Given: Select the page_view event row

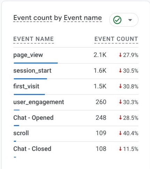Looking at the screenshot, I should tap(76, 56).
